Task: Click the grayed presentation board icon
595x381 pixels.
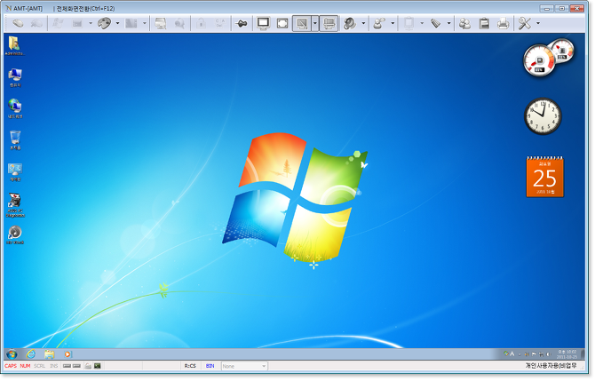Action: (409, 23)
